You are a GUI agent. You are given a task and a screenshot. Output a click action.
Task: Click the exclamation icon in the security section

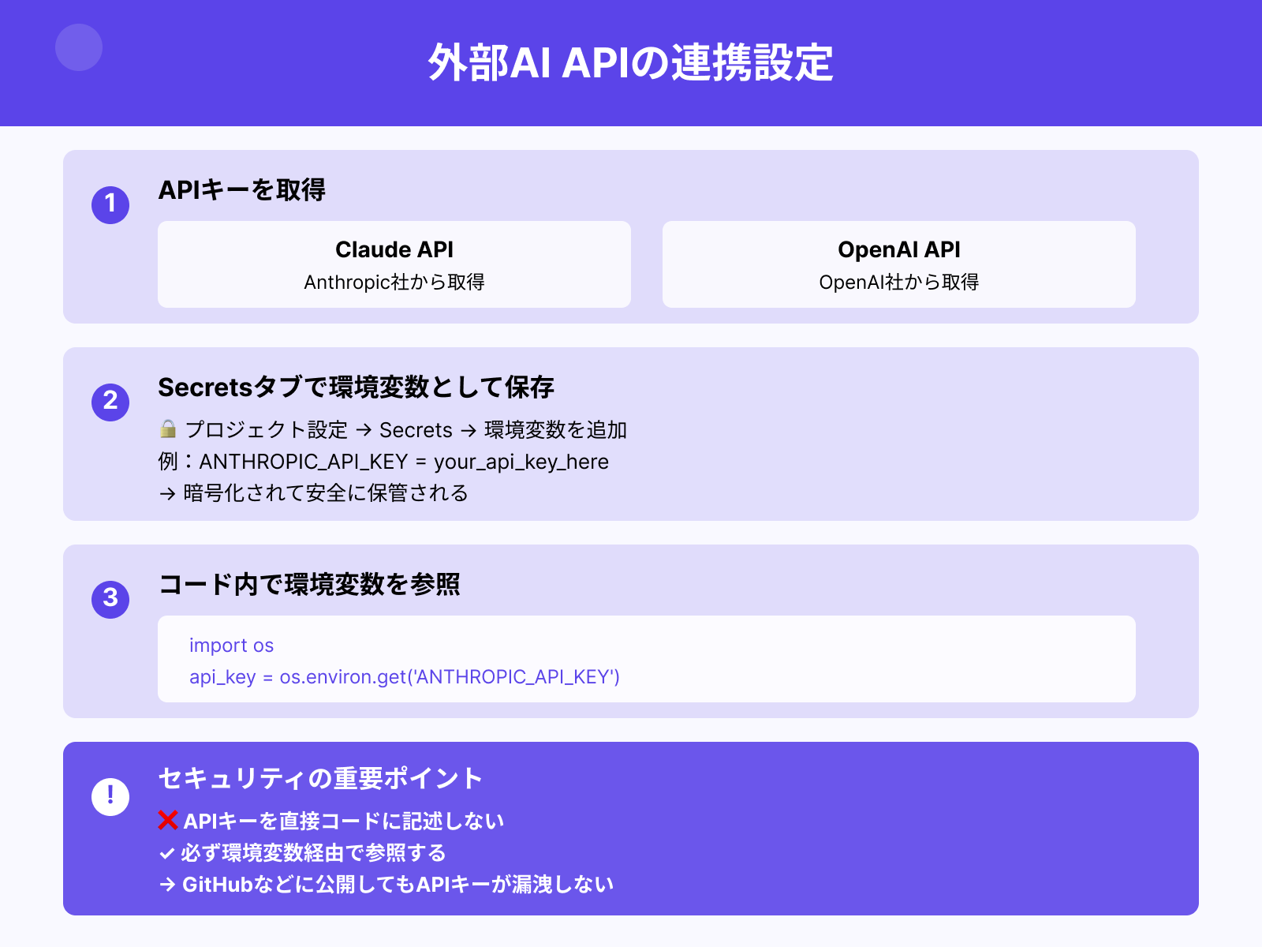pyautogui.click(x=109, y=795)
